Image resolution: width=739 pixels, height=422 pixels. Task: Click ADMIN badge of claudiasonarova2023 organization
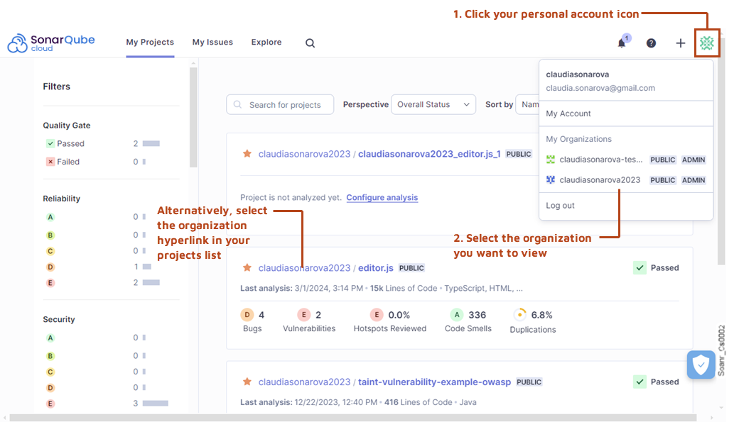pos(694,179)
